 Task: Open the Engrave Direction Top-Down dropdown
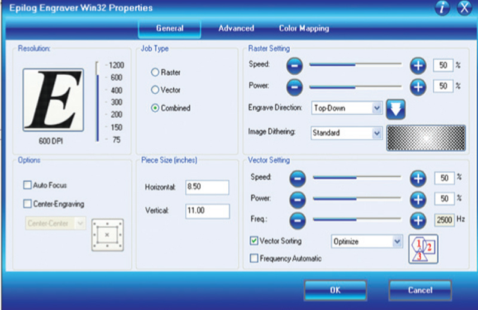coord(347,108)
